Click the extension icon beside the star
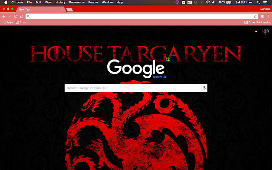 click(x=262, y=16)
